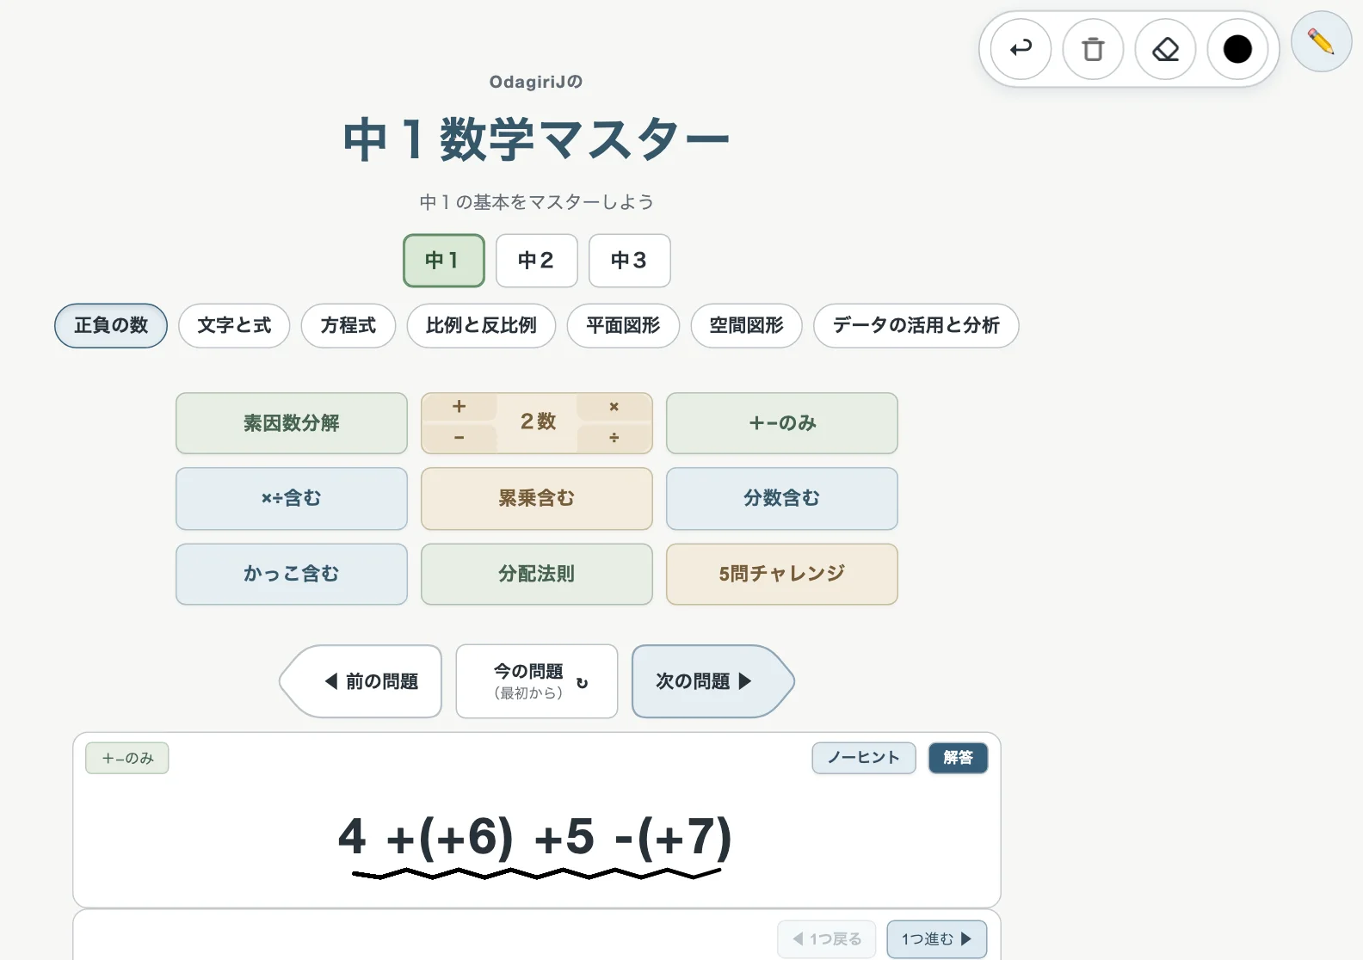Go back with the 前の問題 button

tap(361, 681)
